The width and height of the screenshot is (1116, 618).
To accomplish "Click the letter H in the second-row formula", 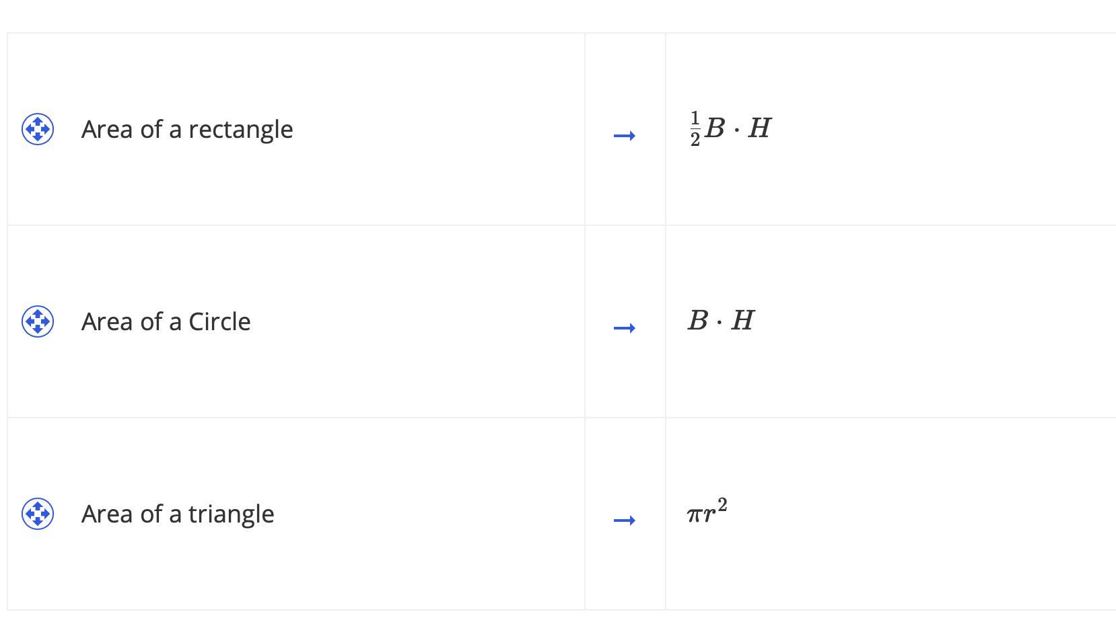I will pos(742,321).
